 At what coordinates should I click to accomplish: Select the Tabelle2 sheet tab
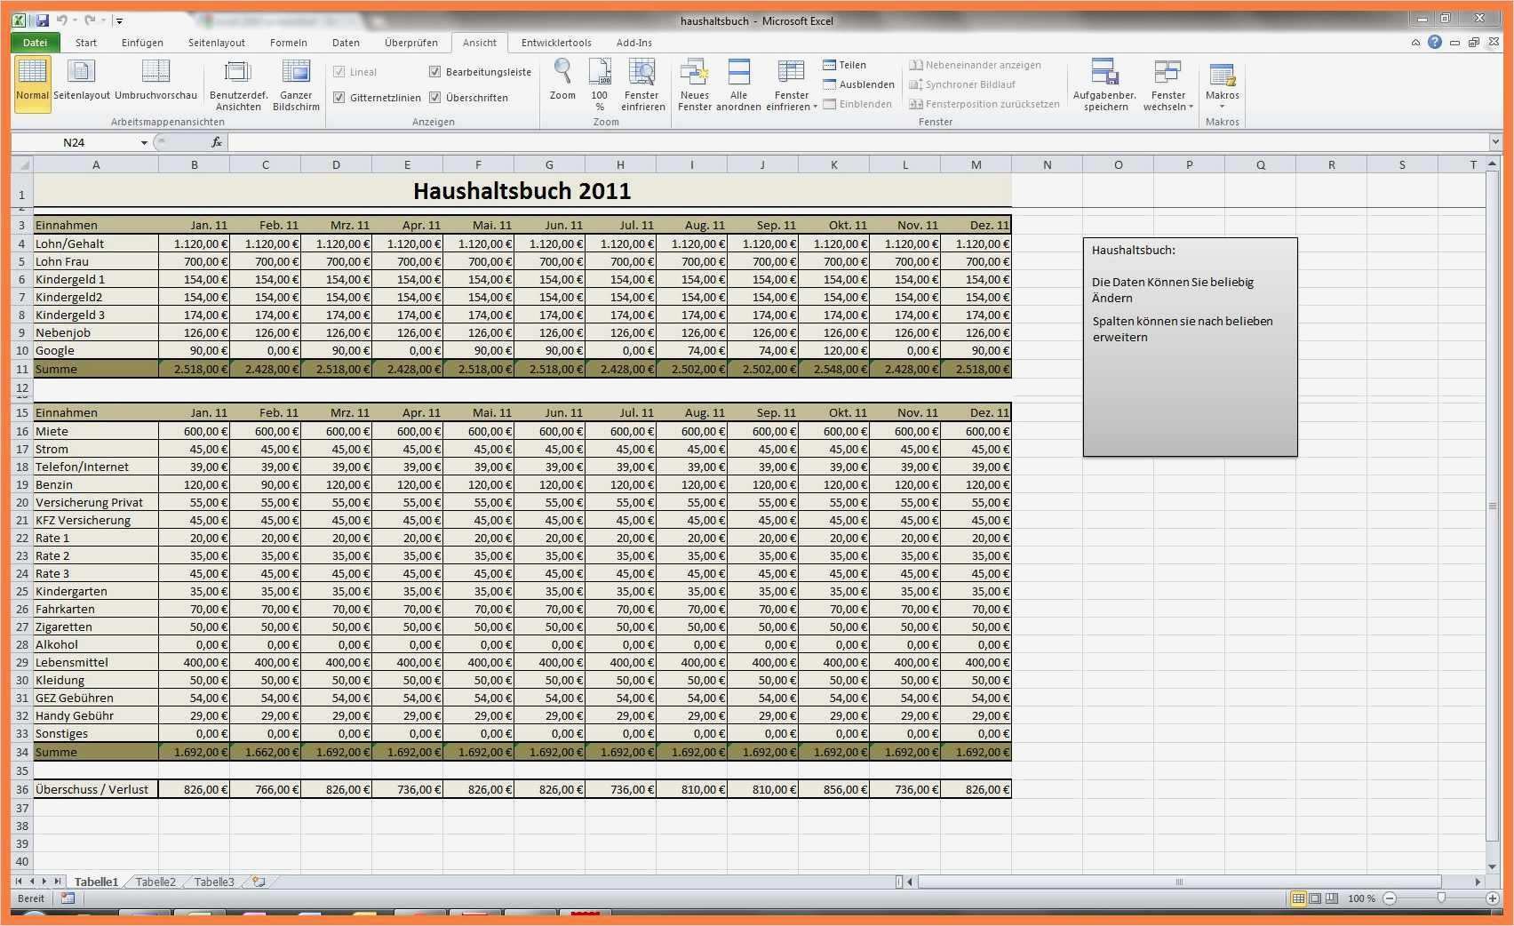tap(155, 882)
